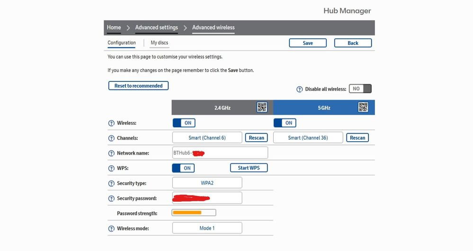Open help icon next to Channels

pyautogui.click(x=111, y=138)
